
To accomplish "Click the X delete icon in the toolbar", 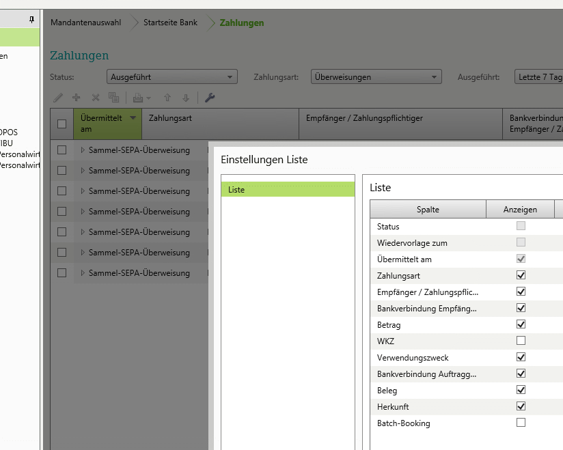I will [96, 98].
